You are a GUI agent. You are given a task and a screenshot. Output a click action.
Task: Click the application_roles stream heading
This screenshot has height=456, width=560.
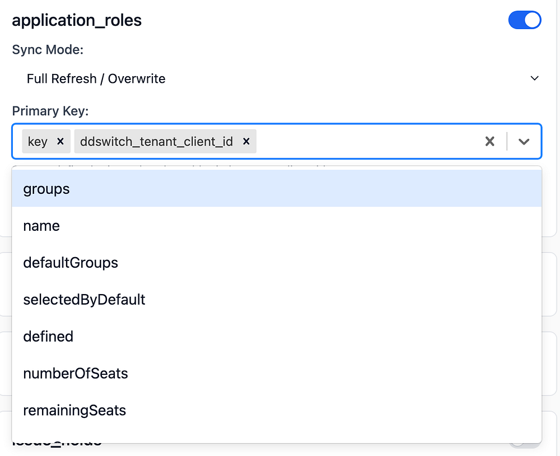(x=77, y=21)
